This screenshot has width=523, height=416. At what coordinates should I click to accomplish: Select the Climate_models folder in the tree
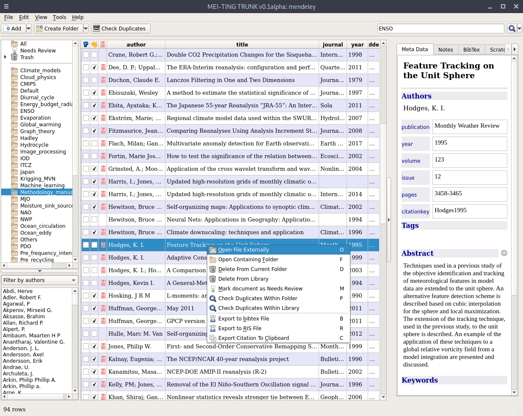pos(40,70)
